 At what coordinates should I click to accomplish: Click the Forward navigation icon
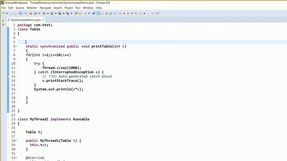148,13
